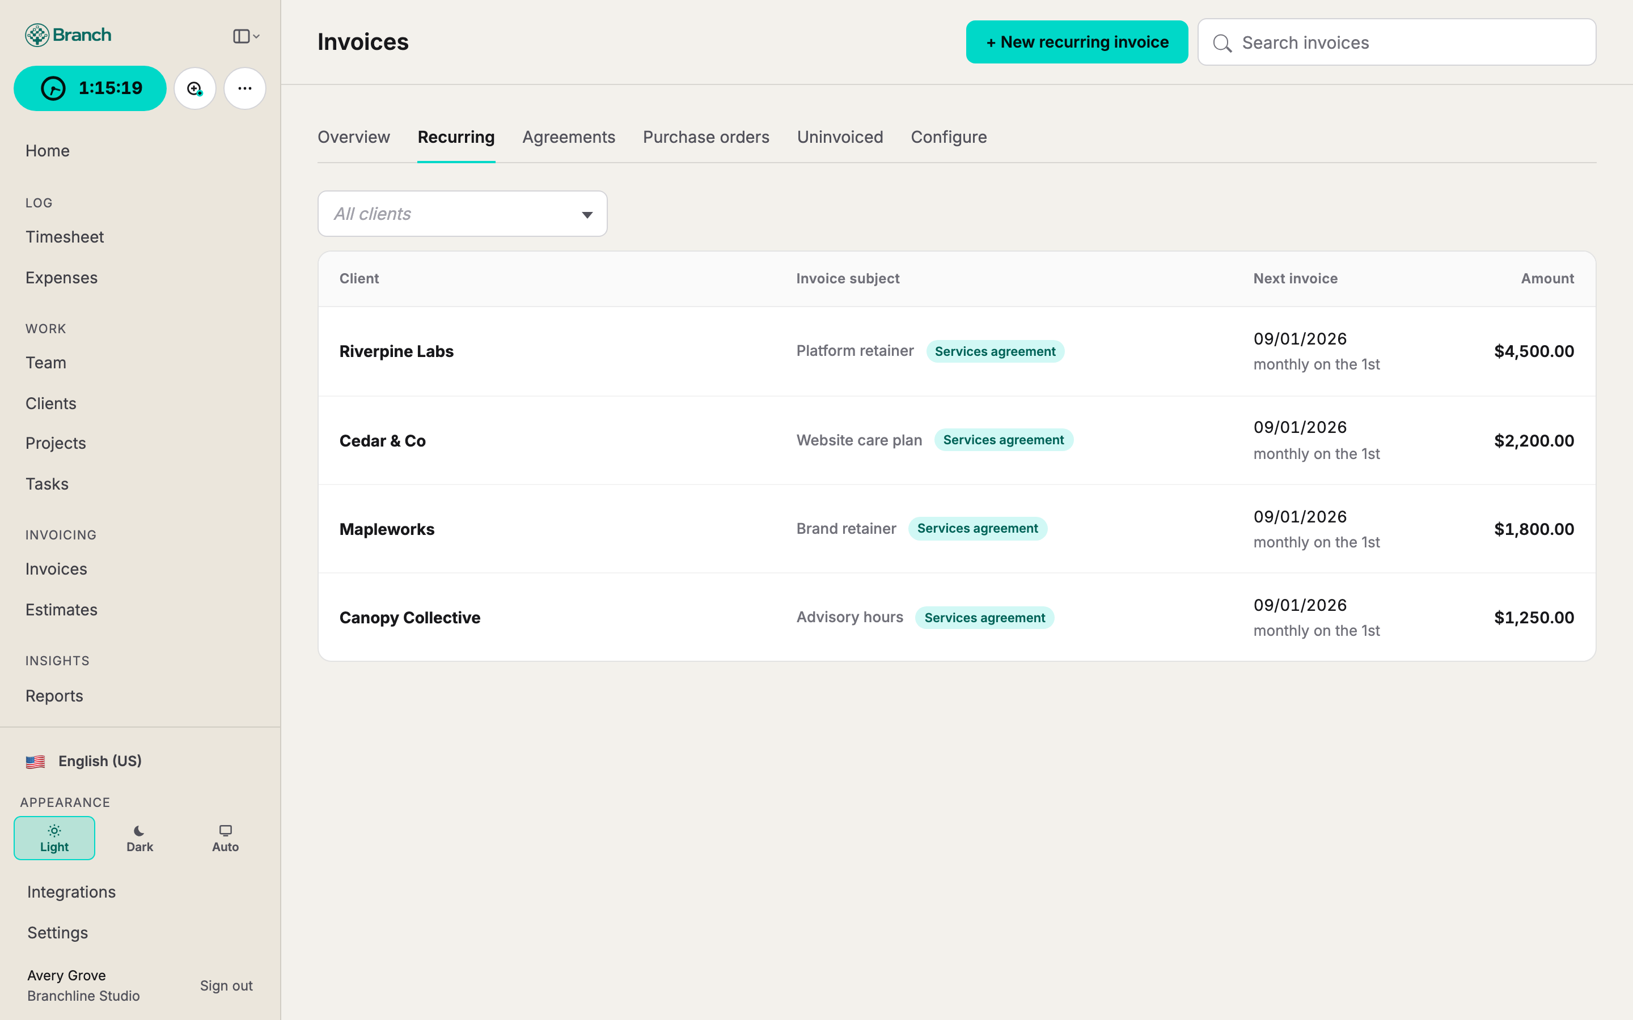Screen dimensions: 1633x1020
Task: Click Services agreement badge for Advisory hours
Action: pyautogui.click(x=984, y=617)
